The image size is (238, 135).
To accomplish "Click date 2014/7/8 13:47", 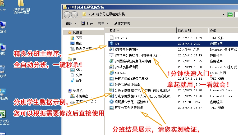I will 189,102.
